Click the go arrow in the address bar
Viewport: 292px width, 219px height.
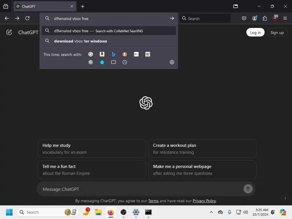click(172, 19)
